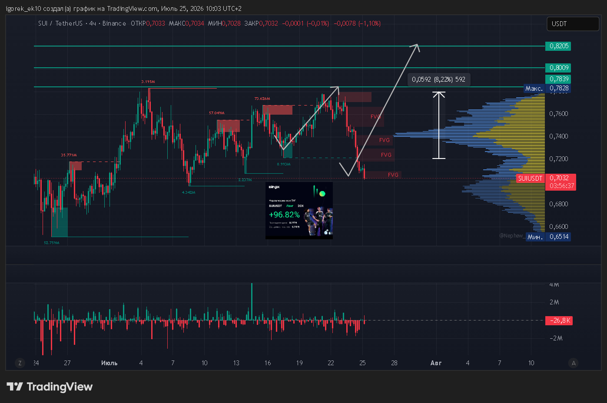Click the TradingView logo
Image resolution: width=607 pixels, height=403 pixels.
50,386
